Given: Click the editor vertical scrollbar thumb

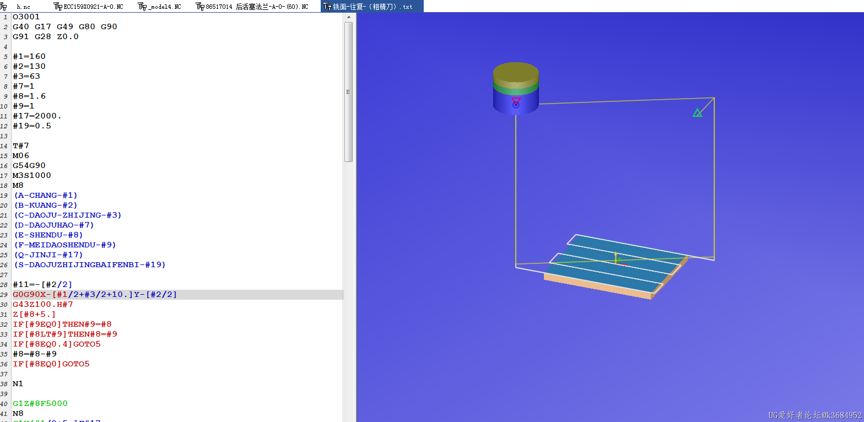Looking at the screenshot, I should click(x=348, y=91).
